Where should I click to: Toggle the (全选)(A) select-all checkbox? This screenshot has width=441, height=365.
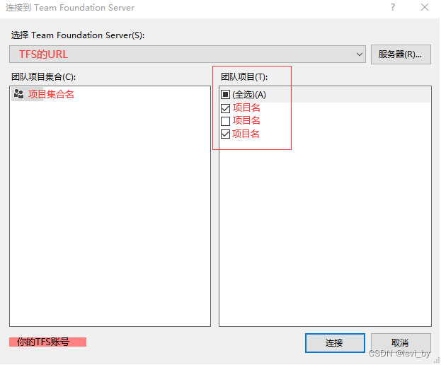pyautogui.click(x=225, y=95)
